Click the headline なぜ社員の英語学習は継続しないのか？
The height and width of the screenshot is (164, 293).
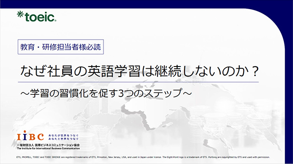point(139,72)
